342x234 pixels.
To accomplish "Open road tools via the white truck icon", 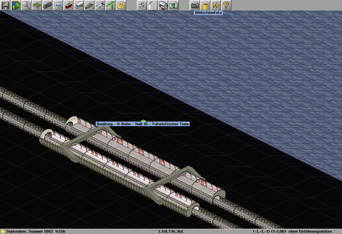I will (79, 5).
